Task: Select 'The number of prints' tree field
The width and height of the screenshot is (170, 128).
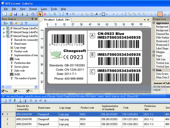Action: (25, 78)
